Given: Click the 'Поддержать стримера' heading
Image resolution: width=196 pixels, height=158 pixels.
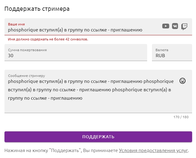Looking at the screenshot, I should 37,9.
